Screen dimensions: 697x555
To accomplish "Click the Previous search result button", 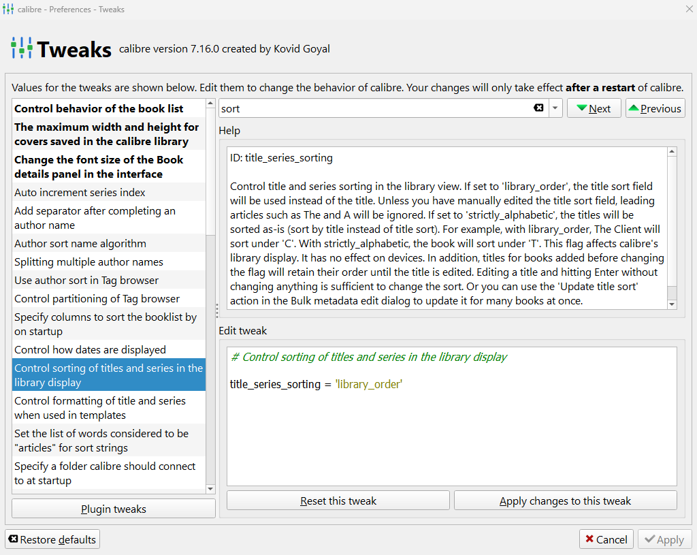I will click(x=655, y=108).
